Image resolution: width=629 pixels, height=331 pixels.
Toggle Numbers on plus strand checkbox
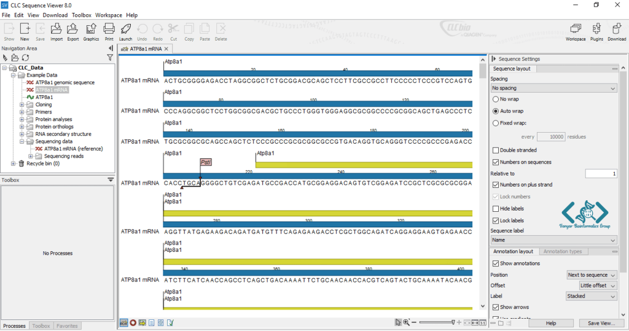[496, 185]
